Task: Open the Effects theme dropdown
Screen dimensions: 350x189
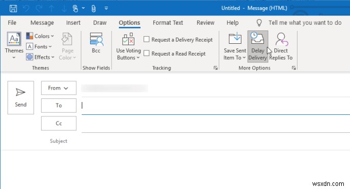Action: [x=40, y=57]
